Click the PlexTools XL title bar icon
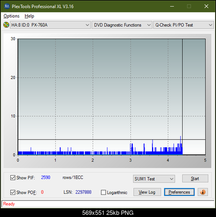This screenshot has height=217, width=216. pos(6,6)
